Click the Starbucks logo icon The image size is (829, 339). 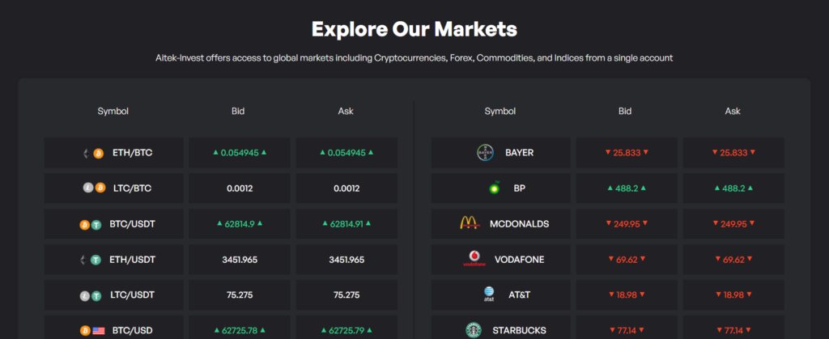pyautogui.click(x=474, y=330)
